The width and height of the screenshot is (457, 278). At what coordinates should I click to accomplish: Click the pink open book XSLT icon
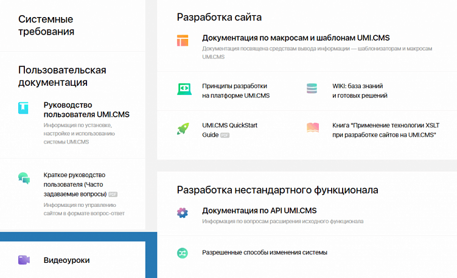click(313, 128)
